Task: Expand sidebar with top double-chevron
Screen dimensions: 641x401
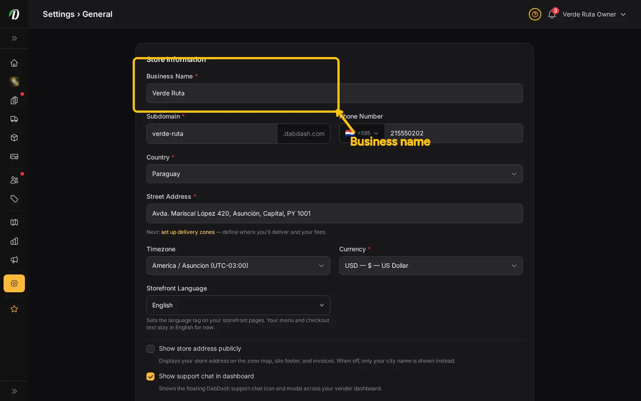Action: 14,38
